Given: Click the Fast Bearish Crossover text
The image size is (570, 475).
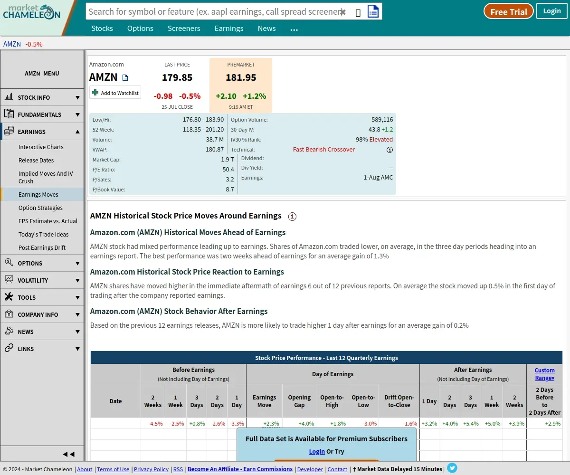Looking at the screenshot, I should [x=324, y=150].
